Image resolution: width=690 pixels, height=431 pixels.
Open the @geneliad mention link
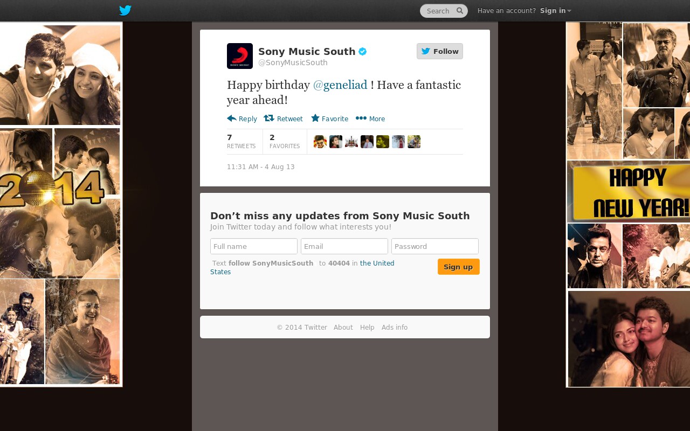[x=340, y=85]
